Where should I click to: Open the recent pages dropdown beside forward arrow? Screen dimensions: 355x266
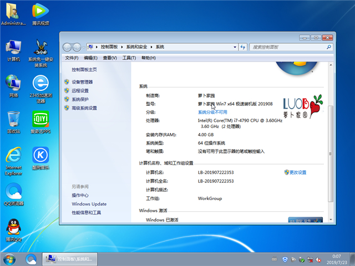click(x=84, y=47)
